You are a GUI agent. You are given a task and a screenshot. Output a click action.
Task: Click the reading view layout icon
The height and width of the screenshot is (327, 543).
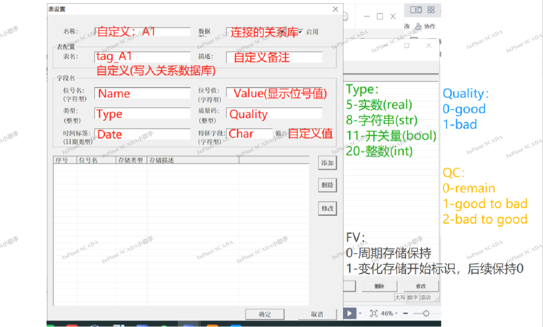416,10
